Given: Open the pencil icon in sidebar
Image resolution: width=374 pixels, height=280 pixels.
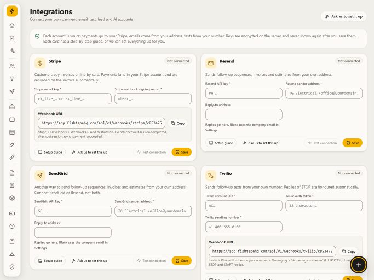Looking at the screenshot, I should pos(12,144).
